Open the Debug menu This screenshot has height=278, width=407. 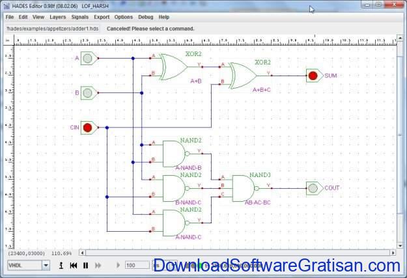pos(145,17)
